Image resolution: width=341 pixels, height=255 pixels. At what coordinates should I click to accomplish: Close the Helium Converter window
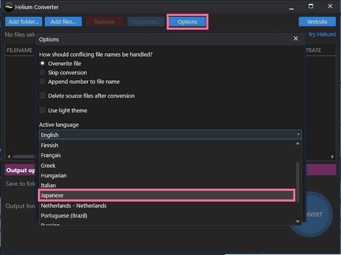pos(330,6)
